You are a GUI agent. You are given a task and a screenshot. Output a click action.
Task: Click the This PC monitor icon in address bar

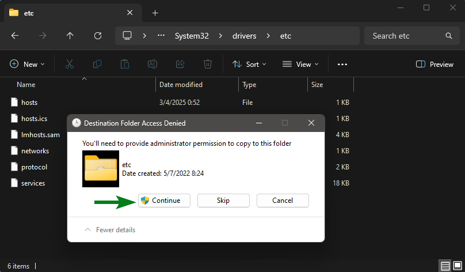127,36
